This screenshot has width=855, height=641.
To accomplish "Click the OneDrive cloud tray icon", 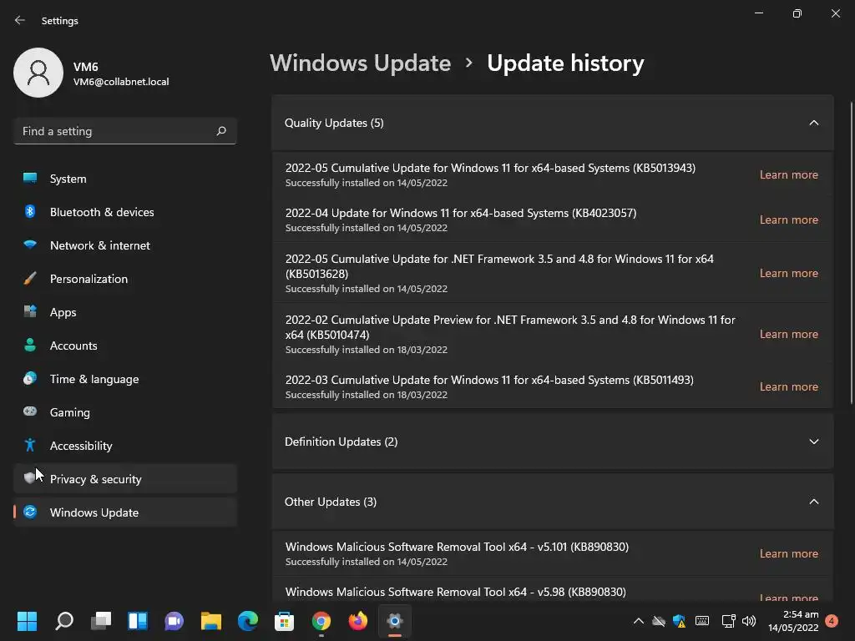I will tap(659, 621).
